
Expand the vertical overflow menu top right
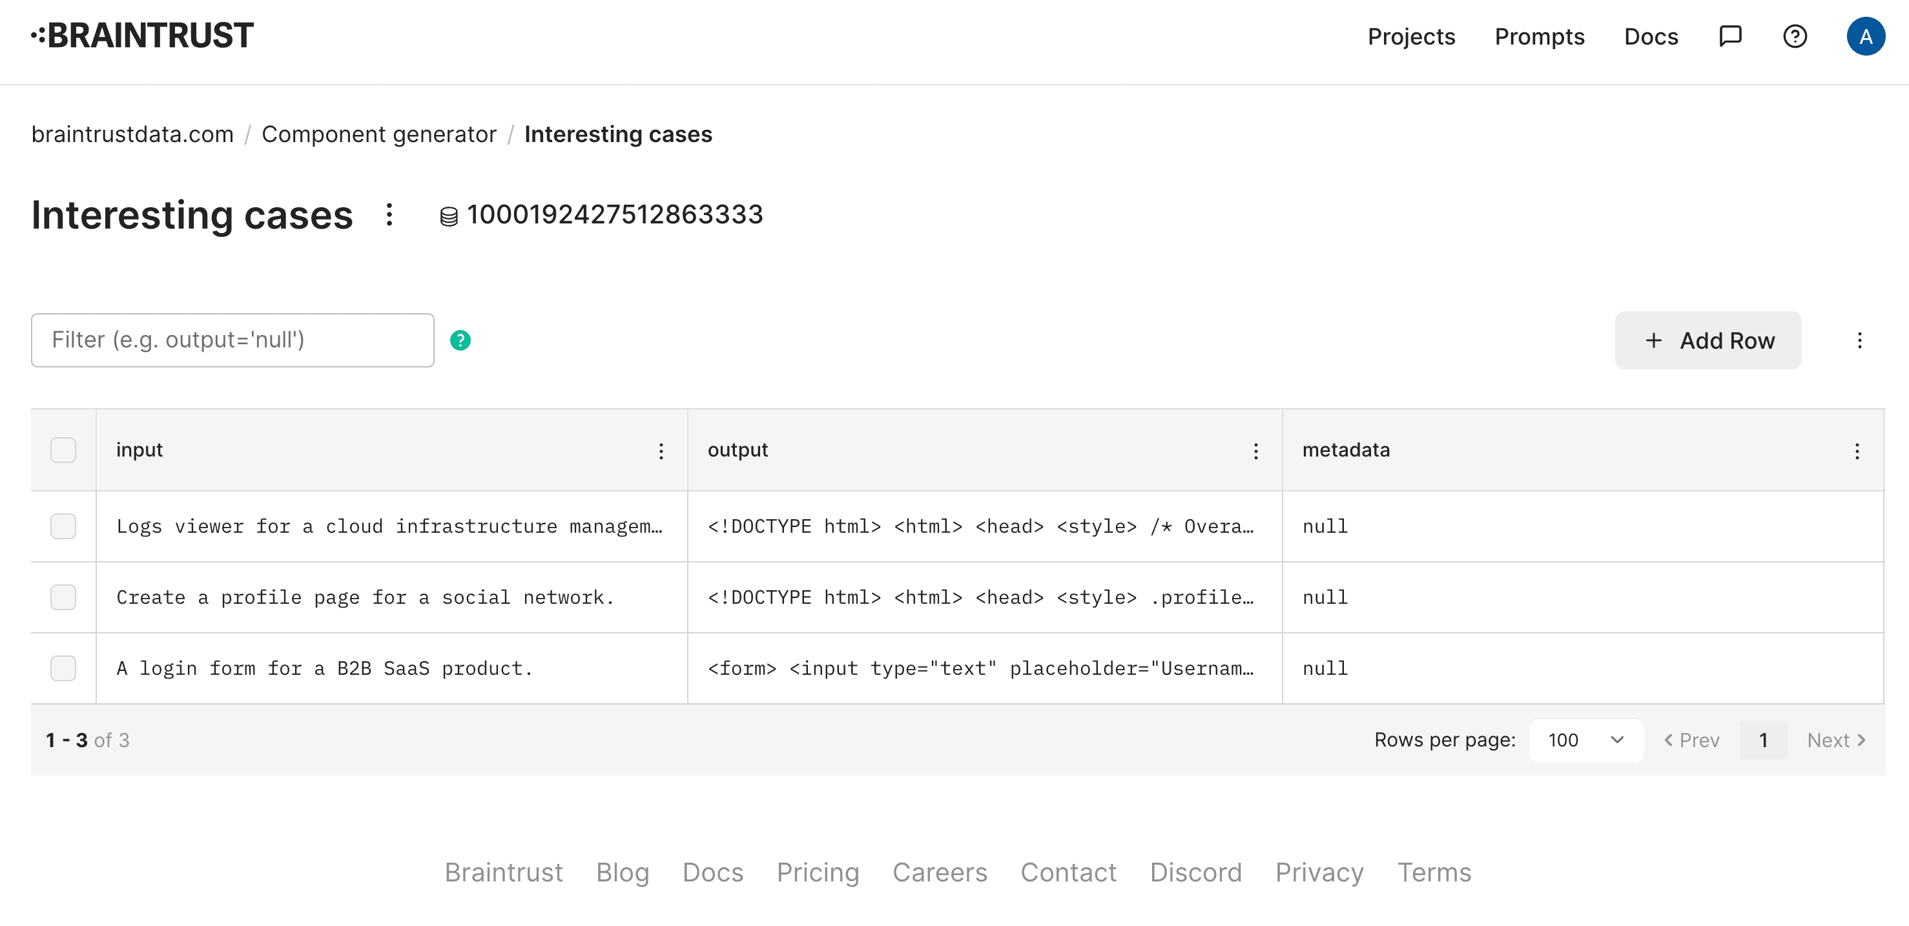click(x=1859, y=341)
